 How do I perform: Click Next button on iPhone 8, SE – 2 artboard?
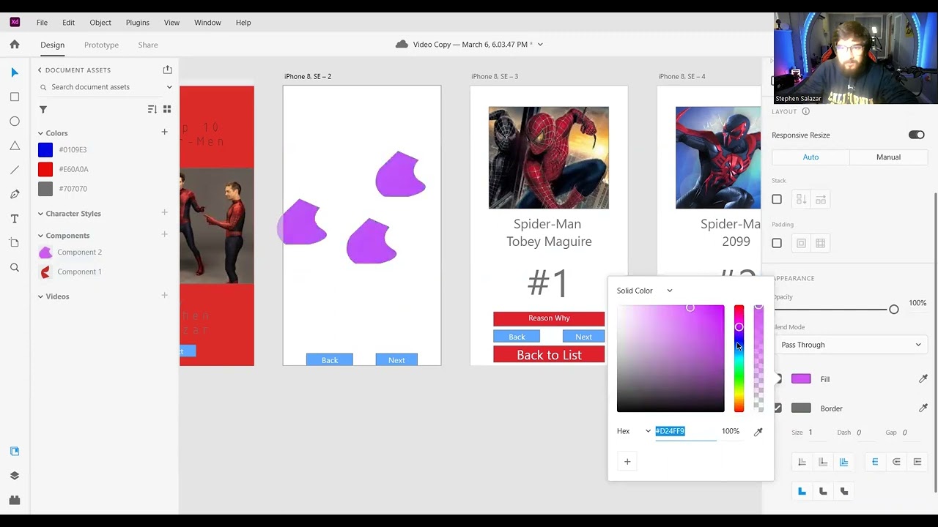coord(396,359)
